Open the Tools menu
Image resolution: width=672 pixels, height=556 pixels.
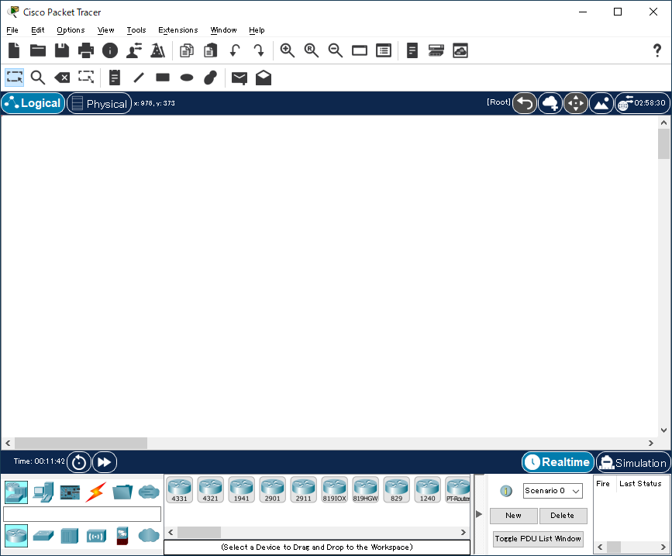point(136,30)
